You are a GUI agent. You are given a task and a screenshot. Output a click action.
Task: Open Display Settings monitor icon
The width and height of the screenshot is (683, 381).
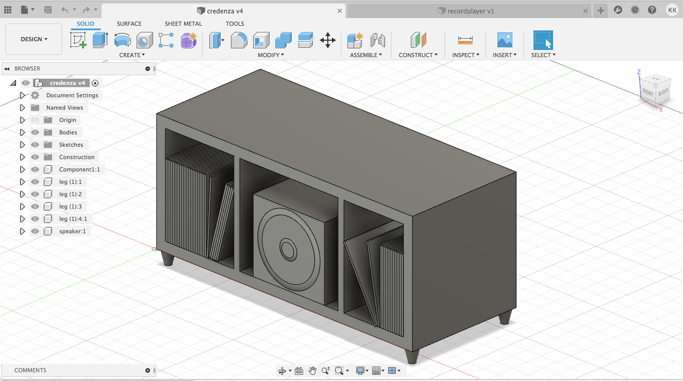point(360,371)
